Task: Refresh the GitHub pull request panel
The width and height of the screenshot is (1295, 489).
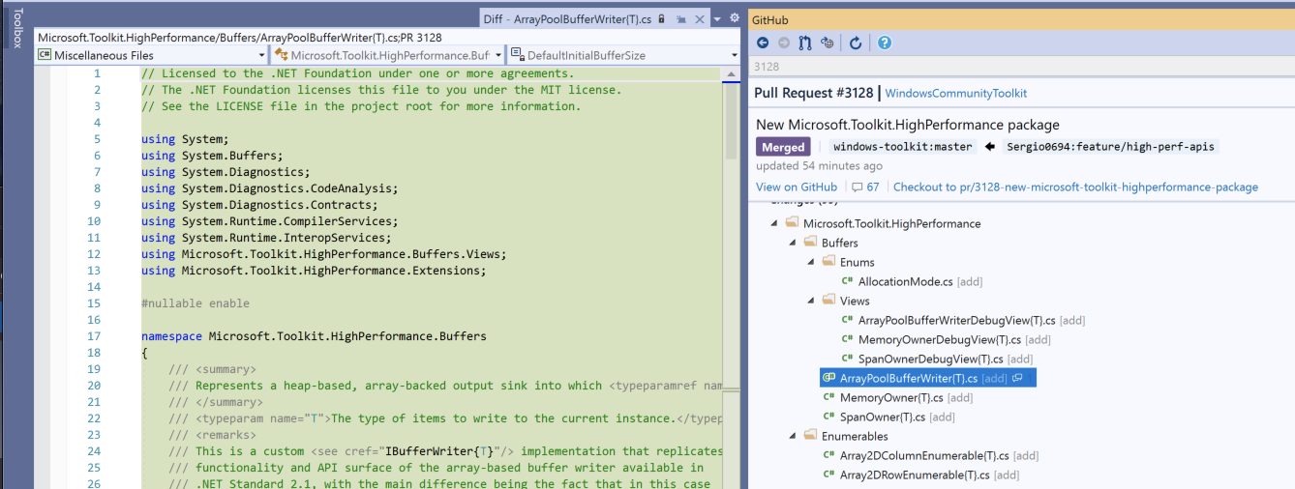Action: point(856,43)
